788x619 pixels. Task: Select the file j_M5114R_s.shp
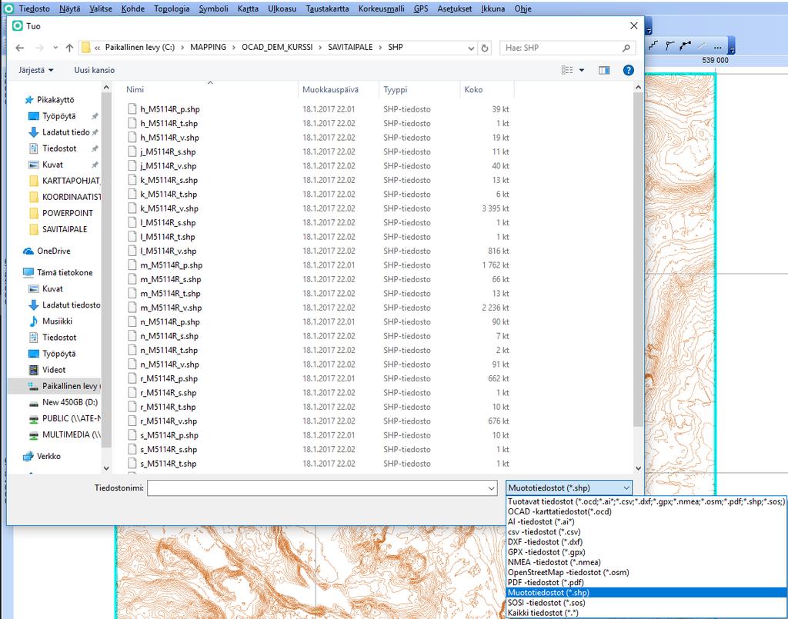point(168,151)
